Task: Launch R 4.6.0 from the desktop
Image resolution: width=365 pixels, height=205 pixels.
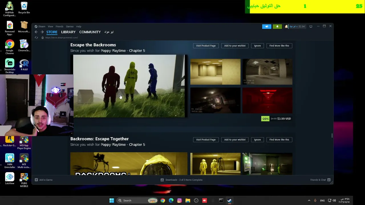Action: click(24, 65)
